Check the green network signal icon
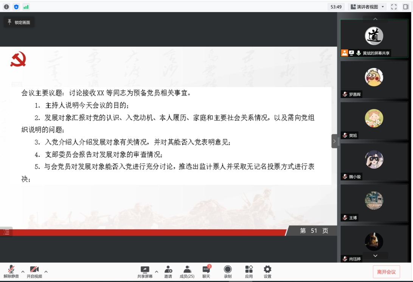The height and width of the screenshot is (282, 413). point(26,7)
